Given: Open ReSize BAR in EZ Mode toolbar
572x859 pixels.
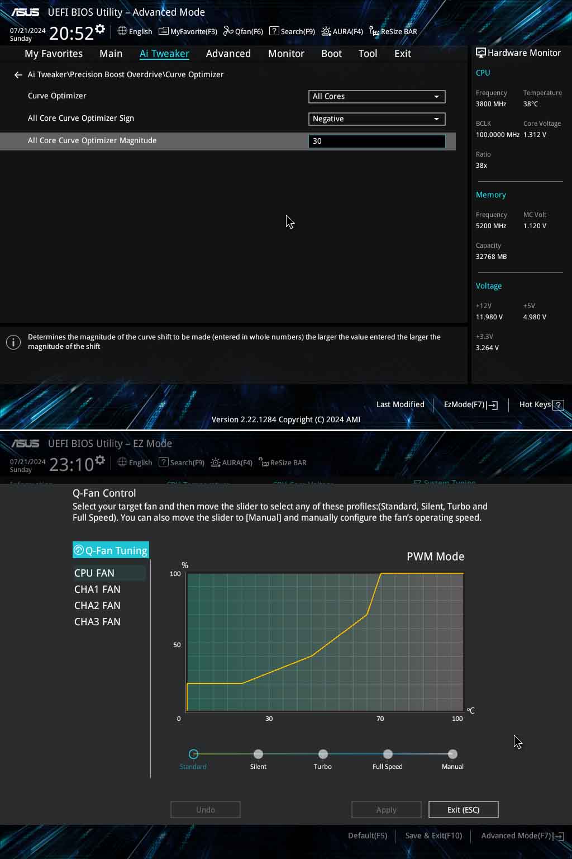Looking at the screenshot, I should point(283,462).
